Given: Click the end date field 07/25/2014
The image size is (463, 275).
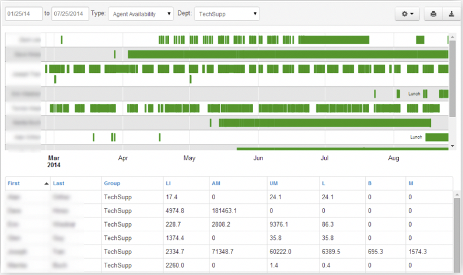Looking at the screenshot, I should click(x=70, y=13).
